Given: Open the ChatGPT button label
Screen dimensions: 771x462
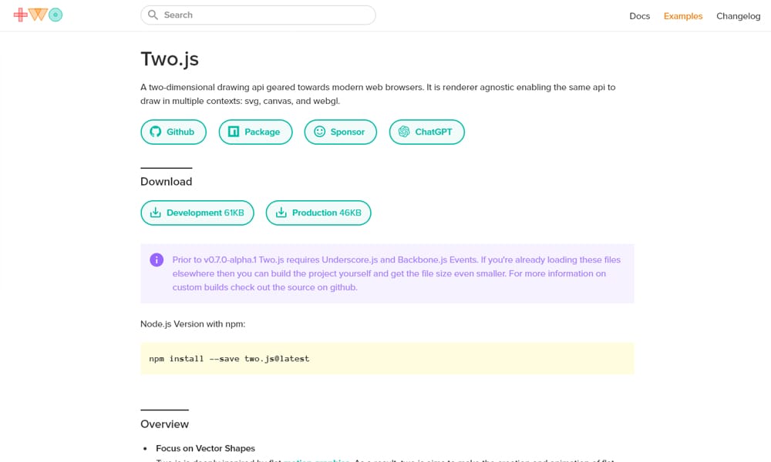Looking at the screenshot, I should pyautogui.click(x=433, y=132).
